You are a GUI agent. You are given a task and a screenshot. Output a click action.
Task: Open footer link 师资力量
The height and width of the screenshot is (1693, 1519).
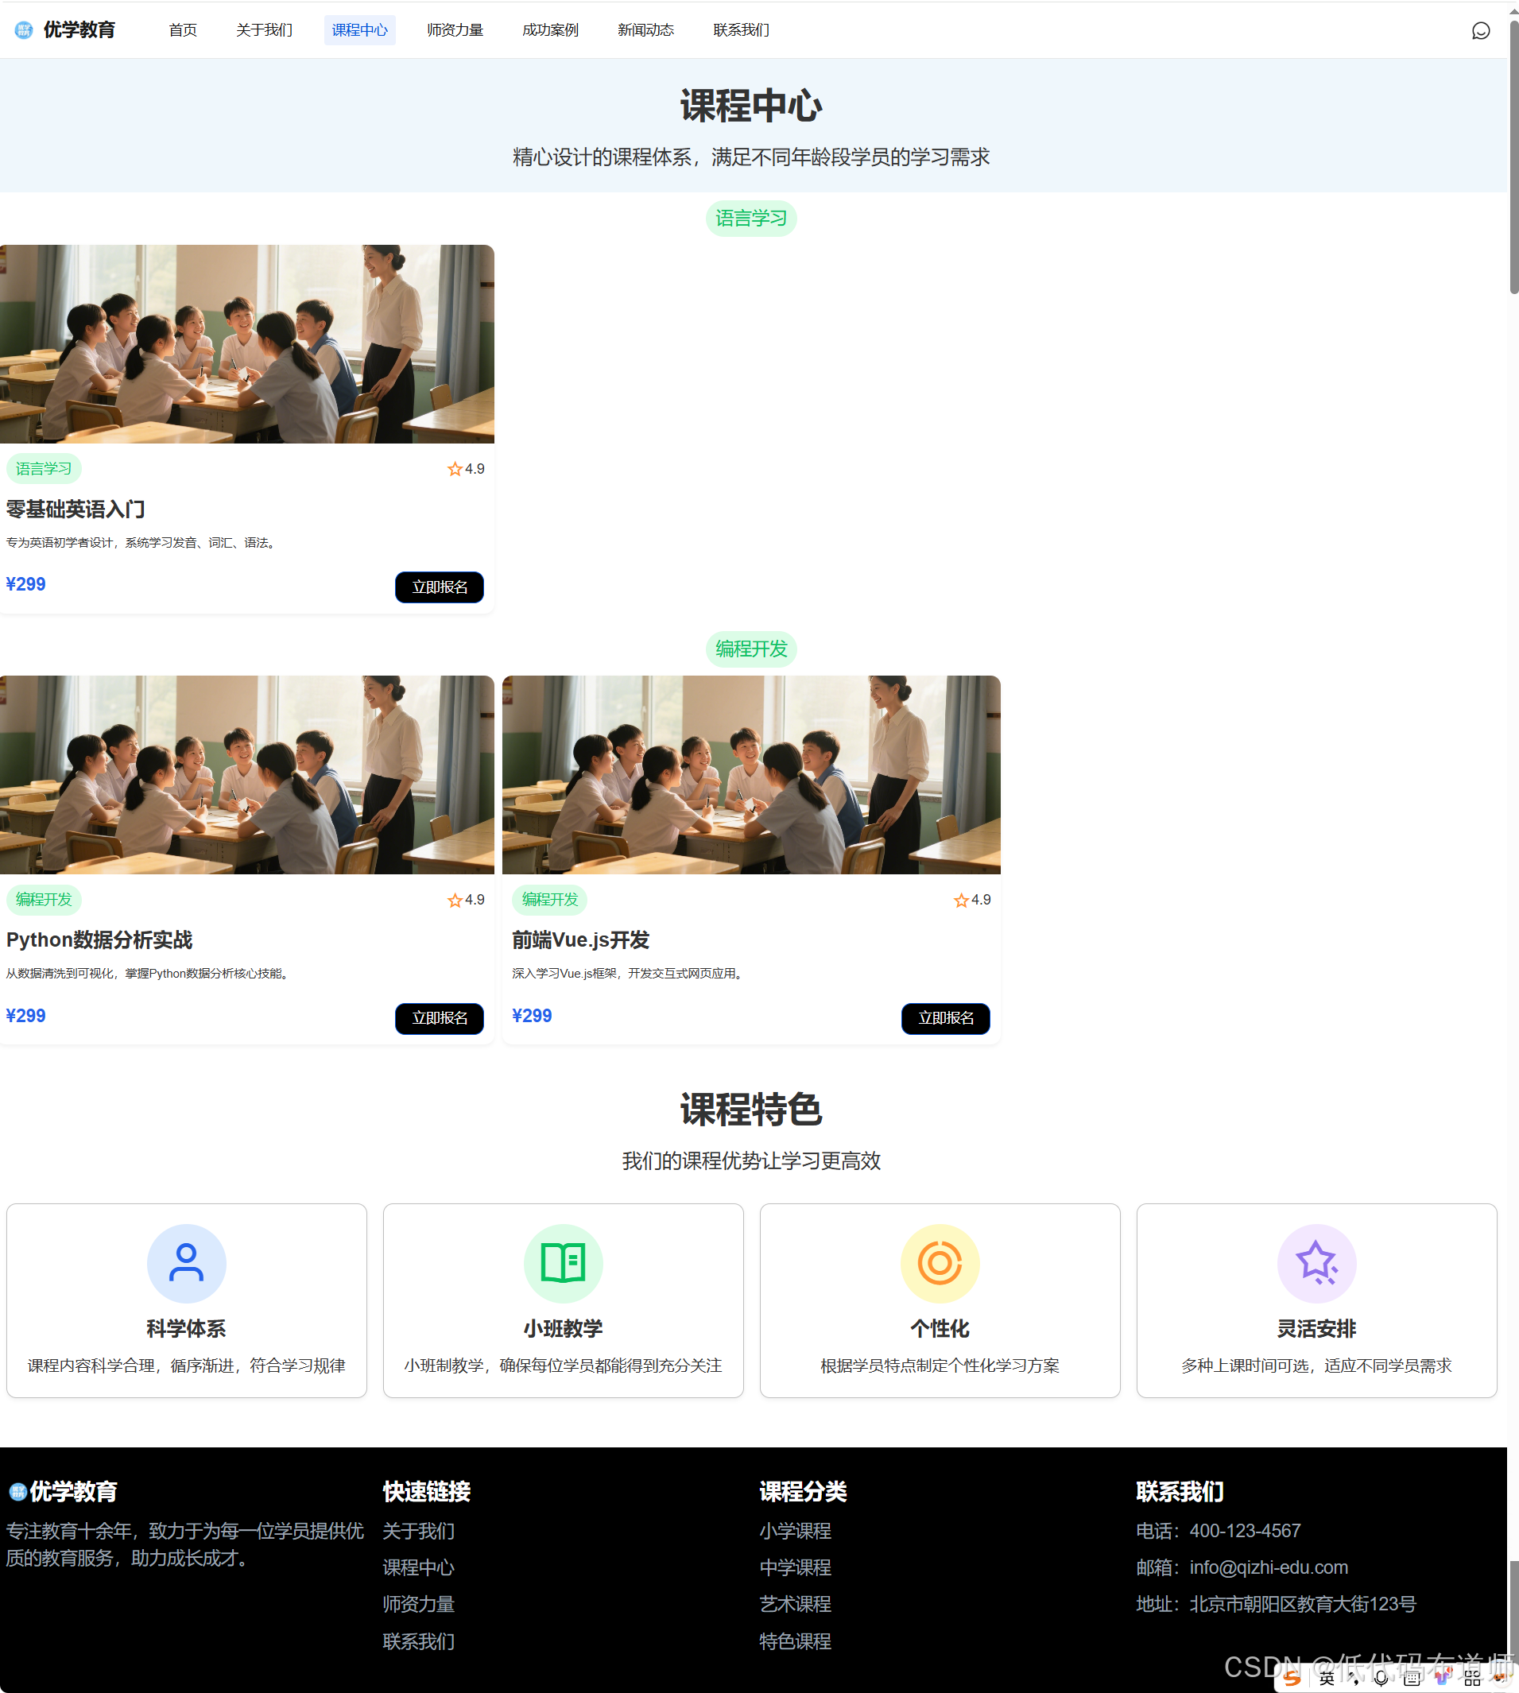tap(418, 1605)
